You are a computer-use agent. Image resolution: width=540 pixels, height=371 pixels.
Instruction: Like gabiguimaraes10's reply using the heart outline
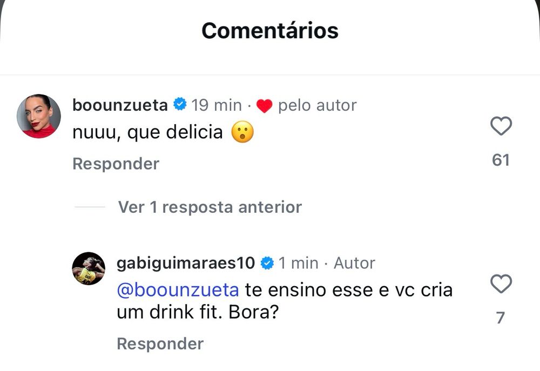pos(501,284)
